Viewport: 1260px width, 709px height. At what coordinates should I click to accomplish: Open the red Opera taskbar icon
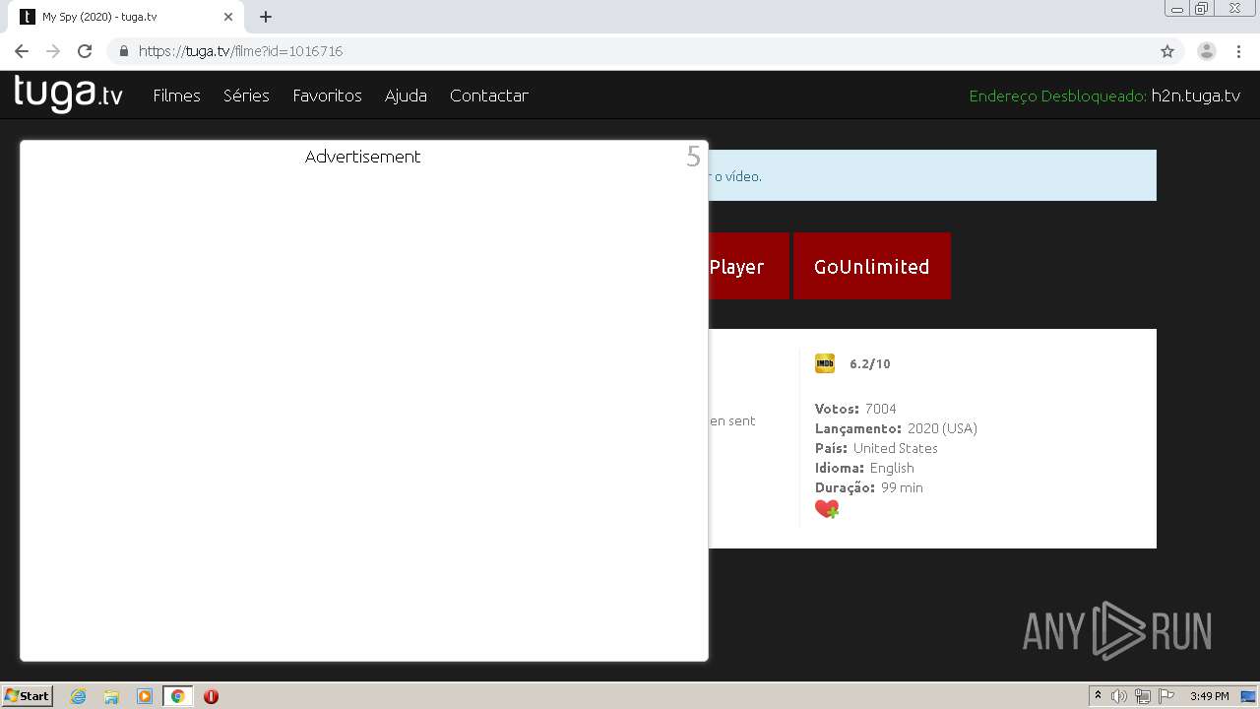pos(211,696)
